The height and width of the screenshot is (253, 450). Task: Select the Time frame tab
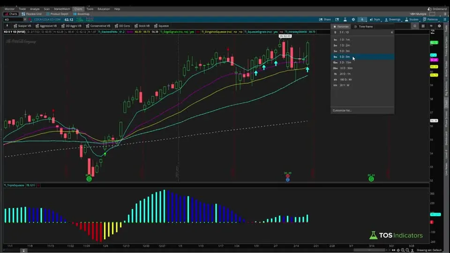point(364,26)
